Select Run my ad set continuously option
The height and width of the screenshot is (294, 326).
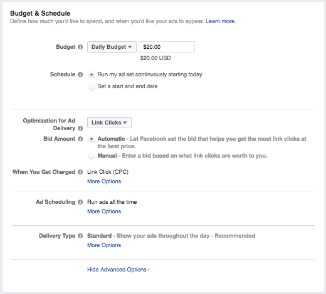(x=92, y=74)
